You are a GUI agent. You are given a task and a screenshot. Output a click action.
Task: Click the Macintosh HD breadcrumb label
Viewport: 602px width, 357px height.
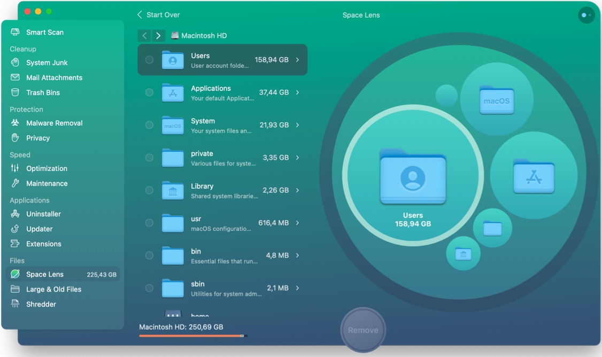tap(204, 36)
